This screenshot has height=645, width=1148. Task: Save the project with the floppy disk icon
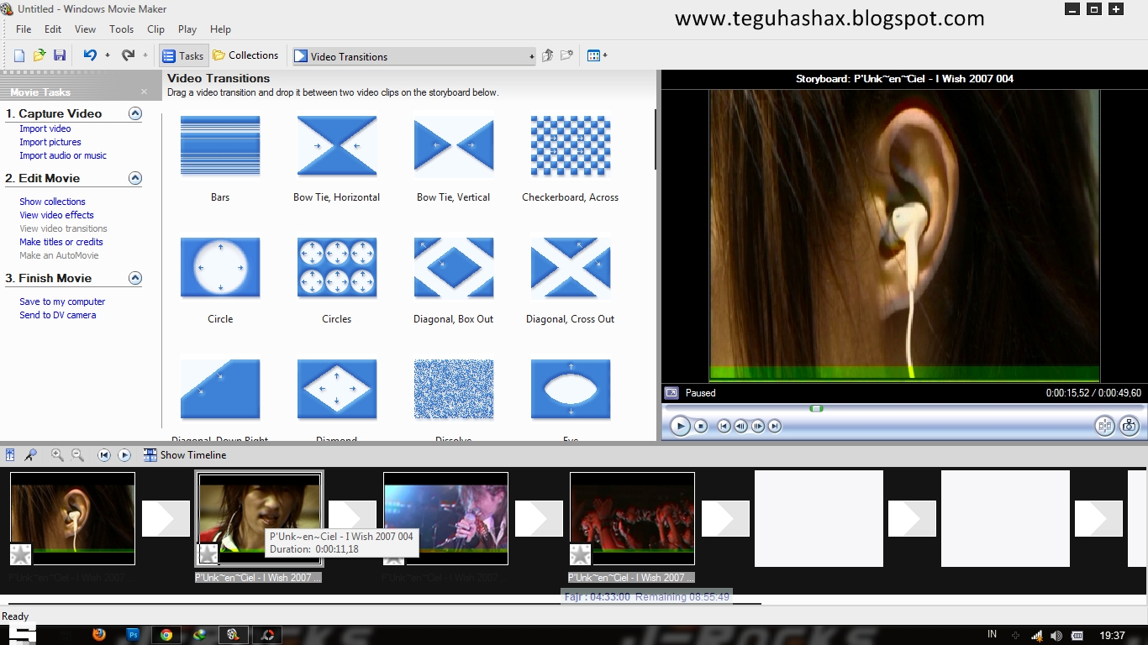click(x=60, y=55)
